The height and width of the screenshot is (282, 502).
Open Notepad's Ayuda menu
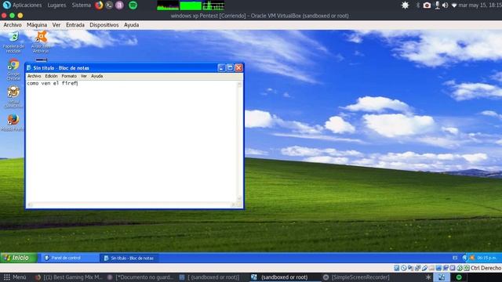pyautogui.click(x=96, y=76)
